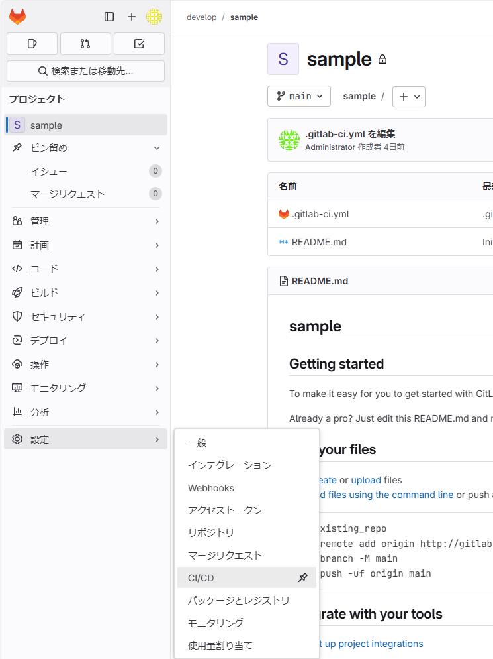Click the README.md panel title
The width and height of the screenshot is (493, 659).
click(x=320, y=281)
